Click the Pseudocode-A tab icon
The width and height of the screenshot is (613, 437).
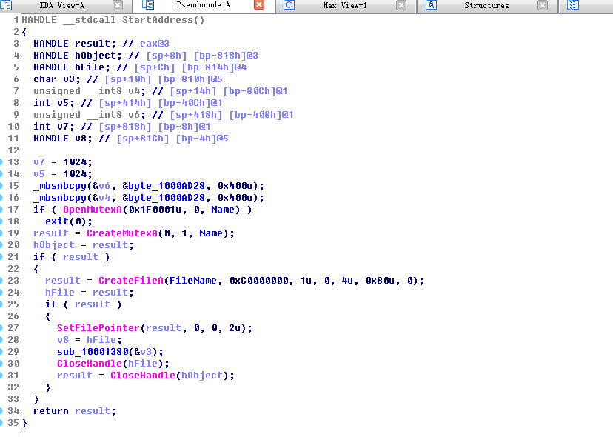(148, 5)
